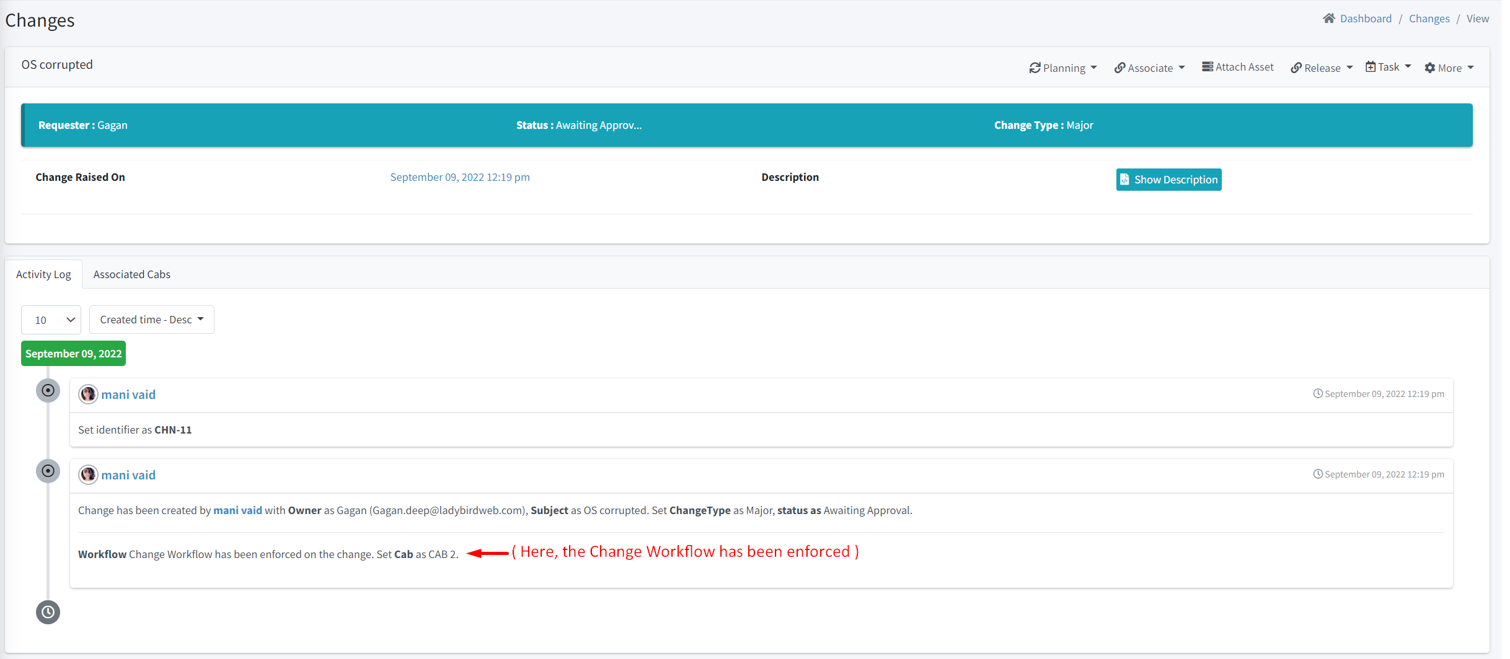Expand the entries-per-page dropdown showing 10
Image resolution: width=1510 pixels, height=659 pixels.
pos(51,320)
